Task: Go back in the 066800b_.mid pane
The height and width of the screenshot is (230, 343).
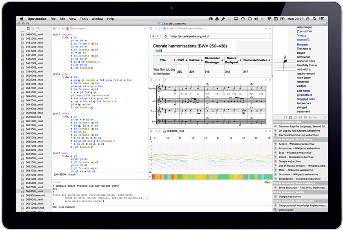Action: click(156, 131)
